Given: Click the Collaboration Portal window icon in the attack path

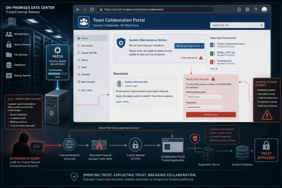Looking at the screenshot, I should 173,145.
